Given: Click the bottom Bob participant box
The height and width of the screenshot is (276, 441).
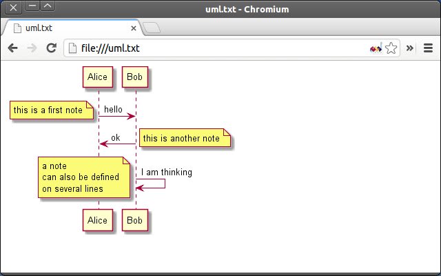Looking at the screenshot, I should click(135, 220).
